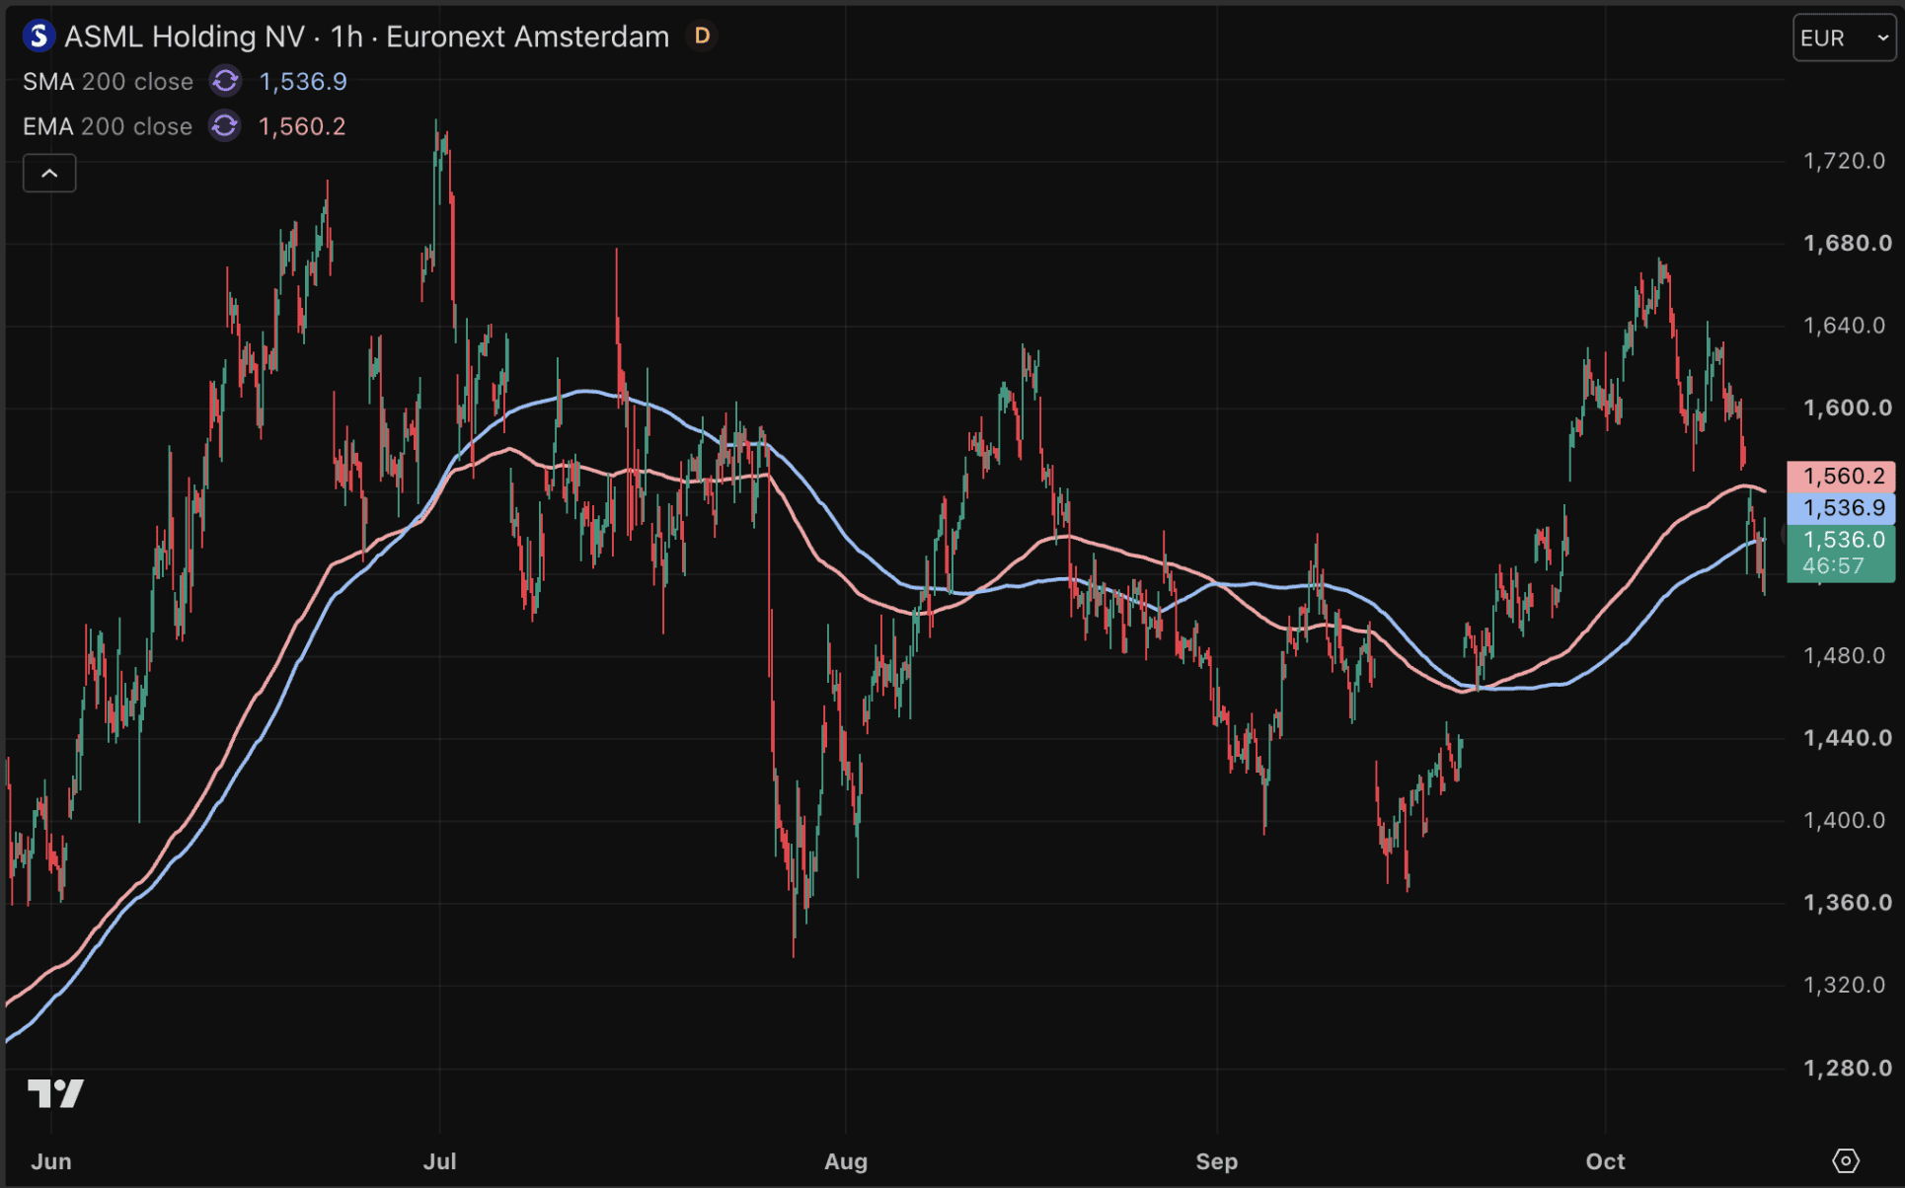Click the Jun label on time axis

[x=51, y=1161]
